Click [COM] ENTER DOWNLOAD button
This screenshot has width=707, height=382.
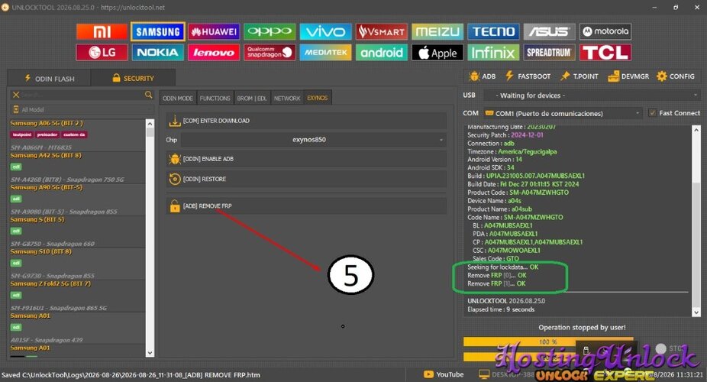(306, 121)
